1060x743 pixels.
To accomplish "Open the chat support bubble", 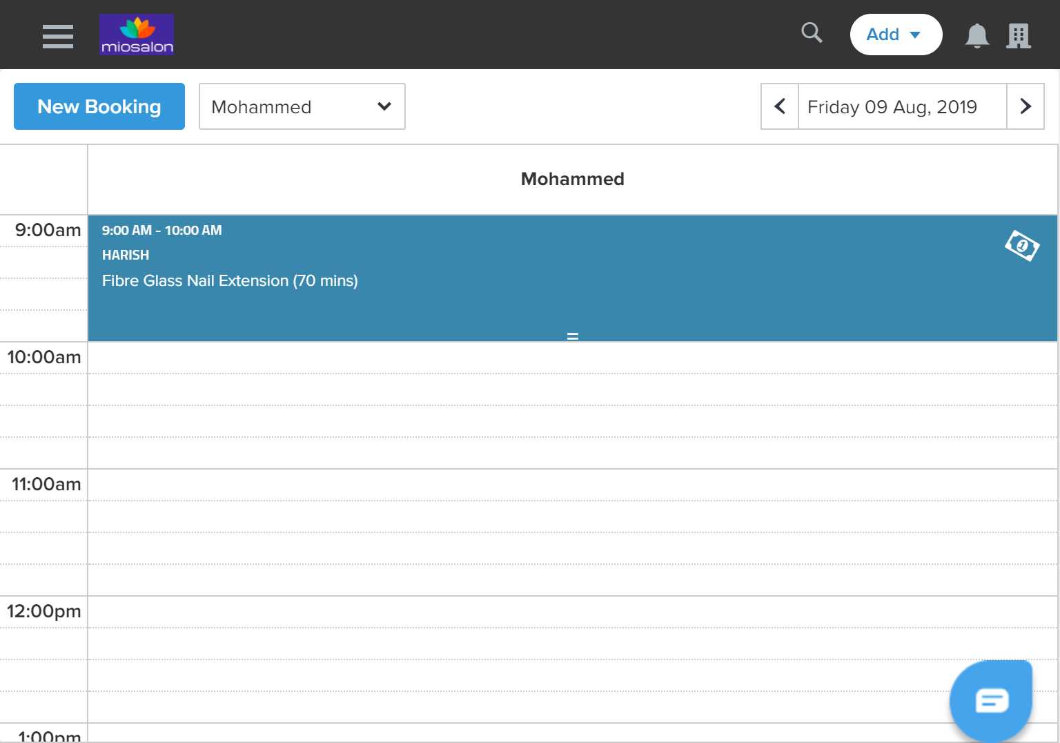I will 991,700.
